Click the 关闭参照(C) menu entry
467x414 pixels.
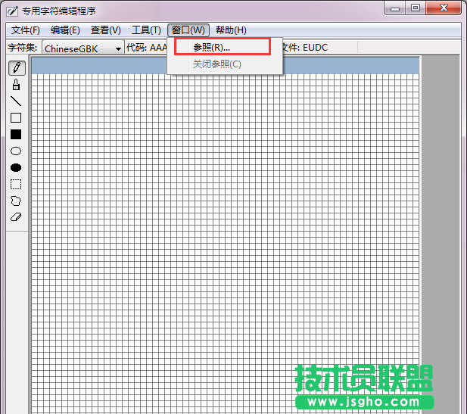pos(225,64)
